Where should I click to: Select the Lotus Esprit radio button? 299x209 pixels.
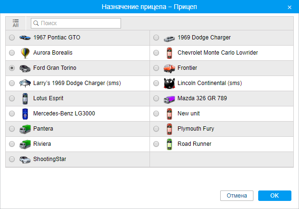(12, 98)
